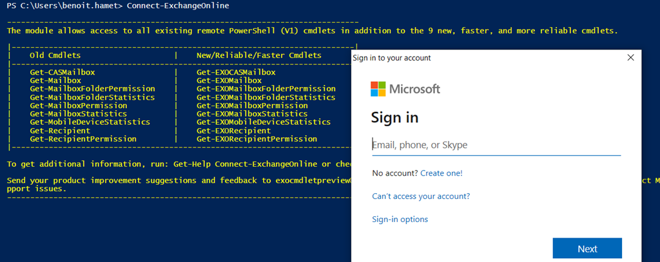This screenshot has height=262, width=660.
Task: Close the Sign in dialog
Action: (x=630, y=58)
